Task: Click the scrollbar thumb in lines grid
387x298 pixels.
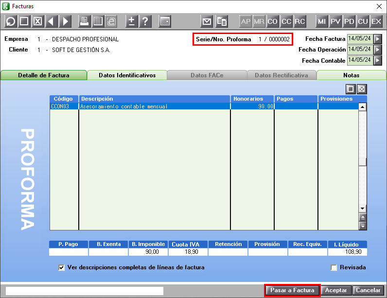Action: tap(362, 162)
